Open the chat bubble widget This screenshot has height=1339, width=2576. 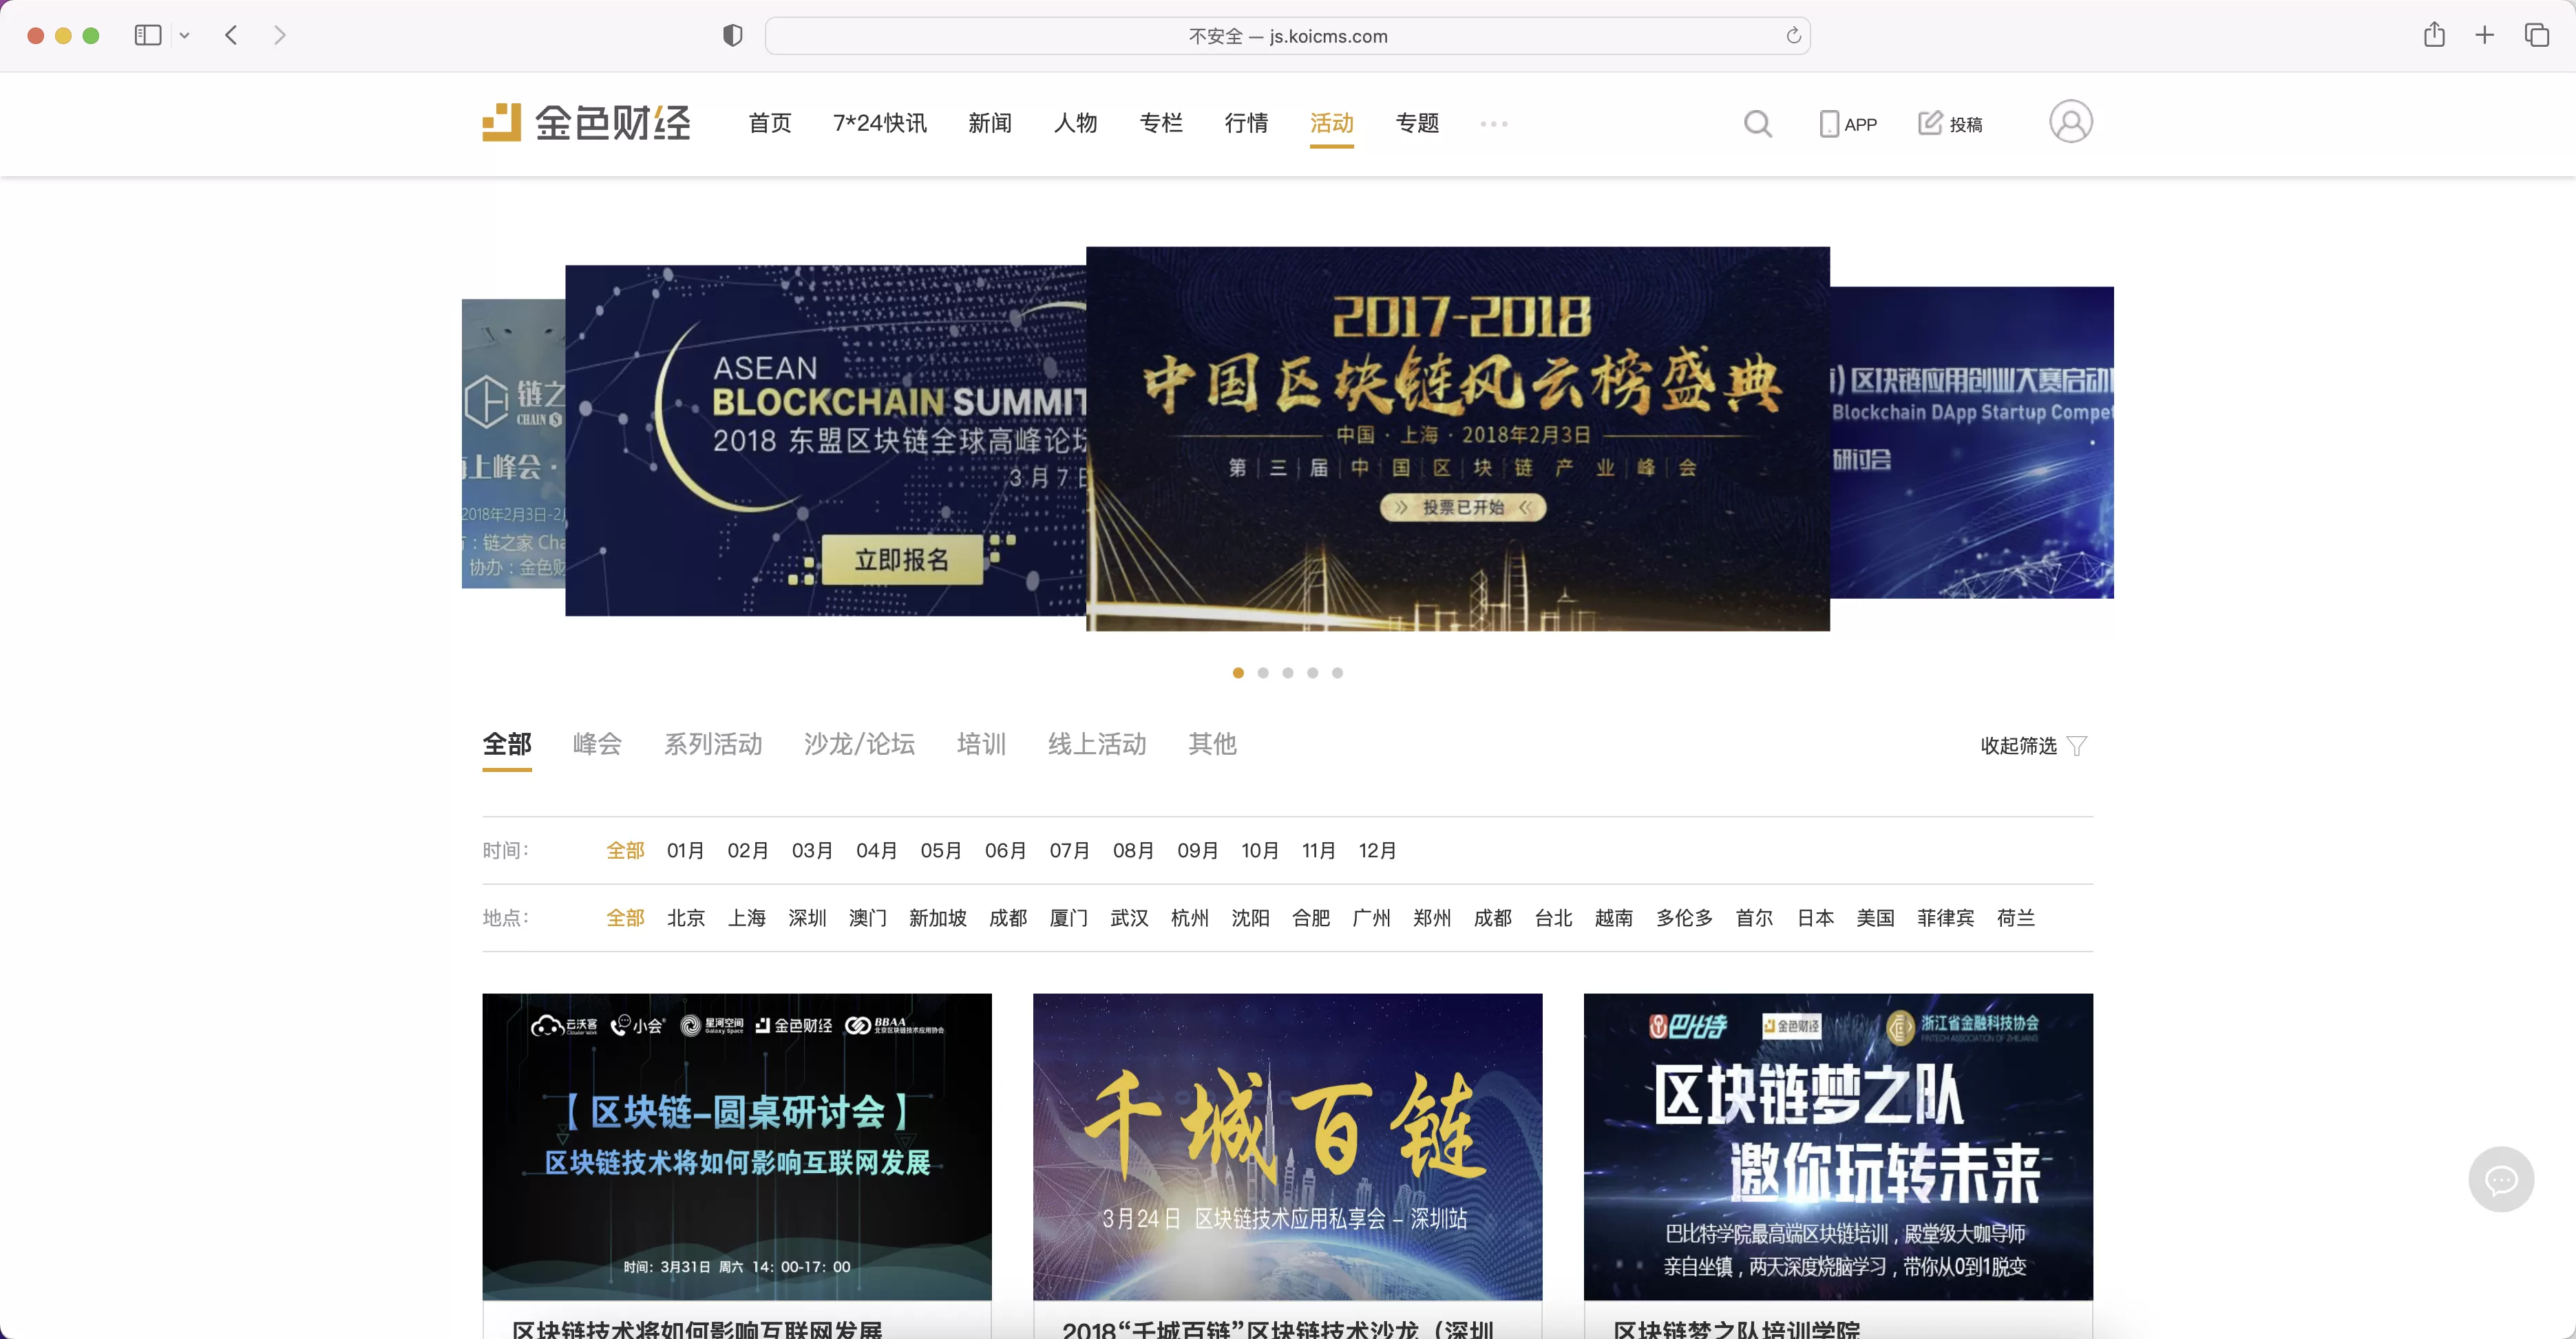point(2500,1180)
